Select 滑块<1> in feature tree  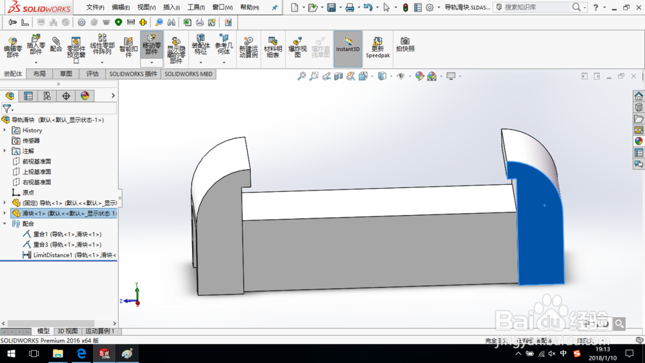[64, 213]
